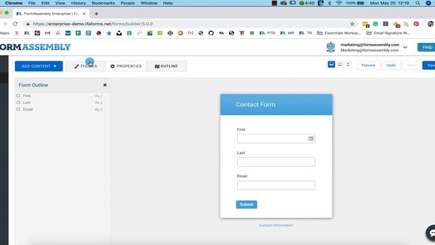This screenshot has height=245, width=435.
Task: Click the form Submit button
Action: 246,204
